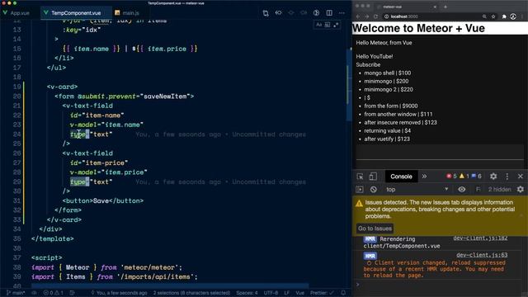The height and width of the screenshot is (297, 528).
Task: Click the yellow warnings count badge
Action: click(464, 176)
